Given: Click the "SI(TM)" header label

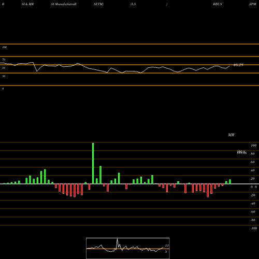Looking at the screenshot, I should point(98,4).
